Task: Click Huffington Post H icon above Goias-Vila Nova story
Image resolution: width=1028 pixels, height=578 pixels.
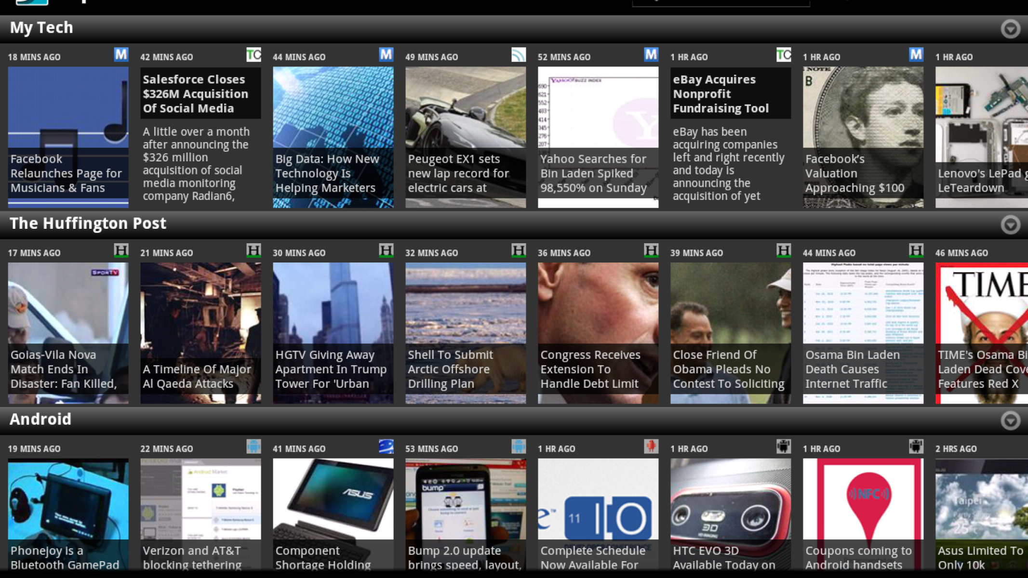Action: point(121,250)
